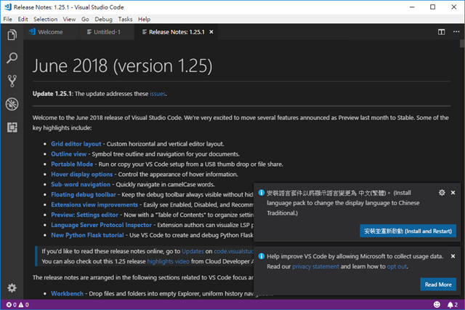Open the Selection menu
This screenshot has height=310, width=465.
(45, 19)
